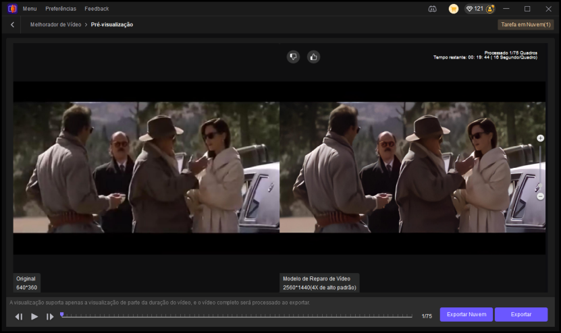Open Tarefa em Nuvem(1) button
Viewport: 561px width, 333px height.
pyautogui.click(x=526, y=25)
